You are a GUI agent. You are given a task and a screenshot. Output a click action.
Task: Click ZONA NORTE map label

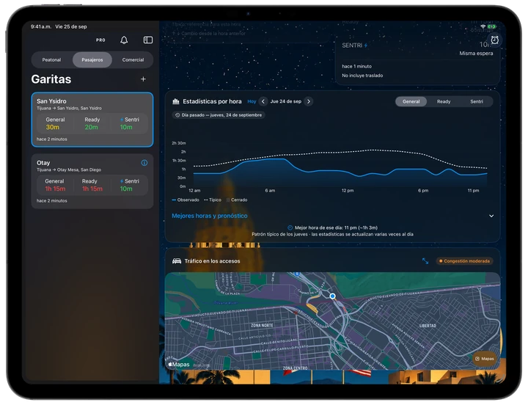(262, 326)
